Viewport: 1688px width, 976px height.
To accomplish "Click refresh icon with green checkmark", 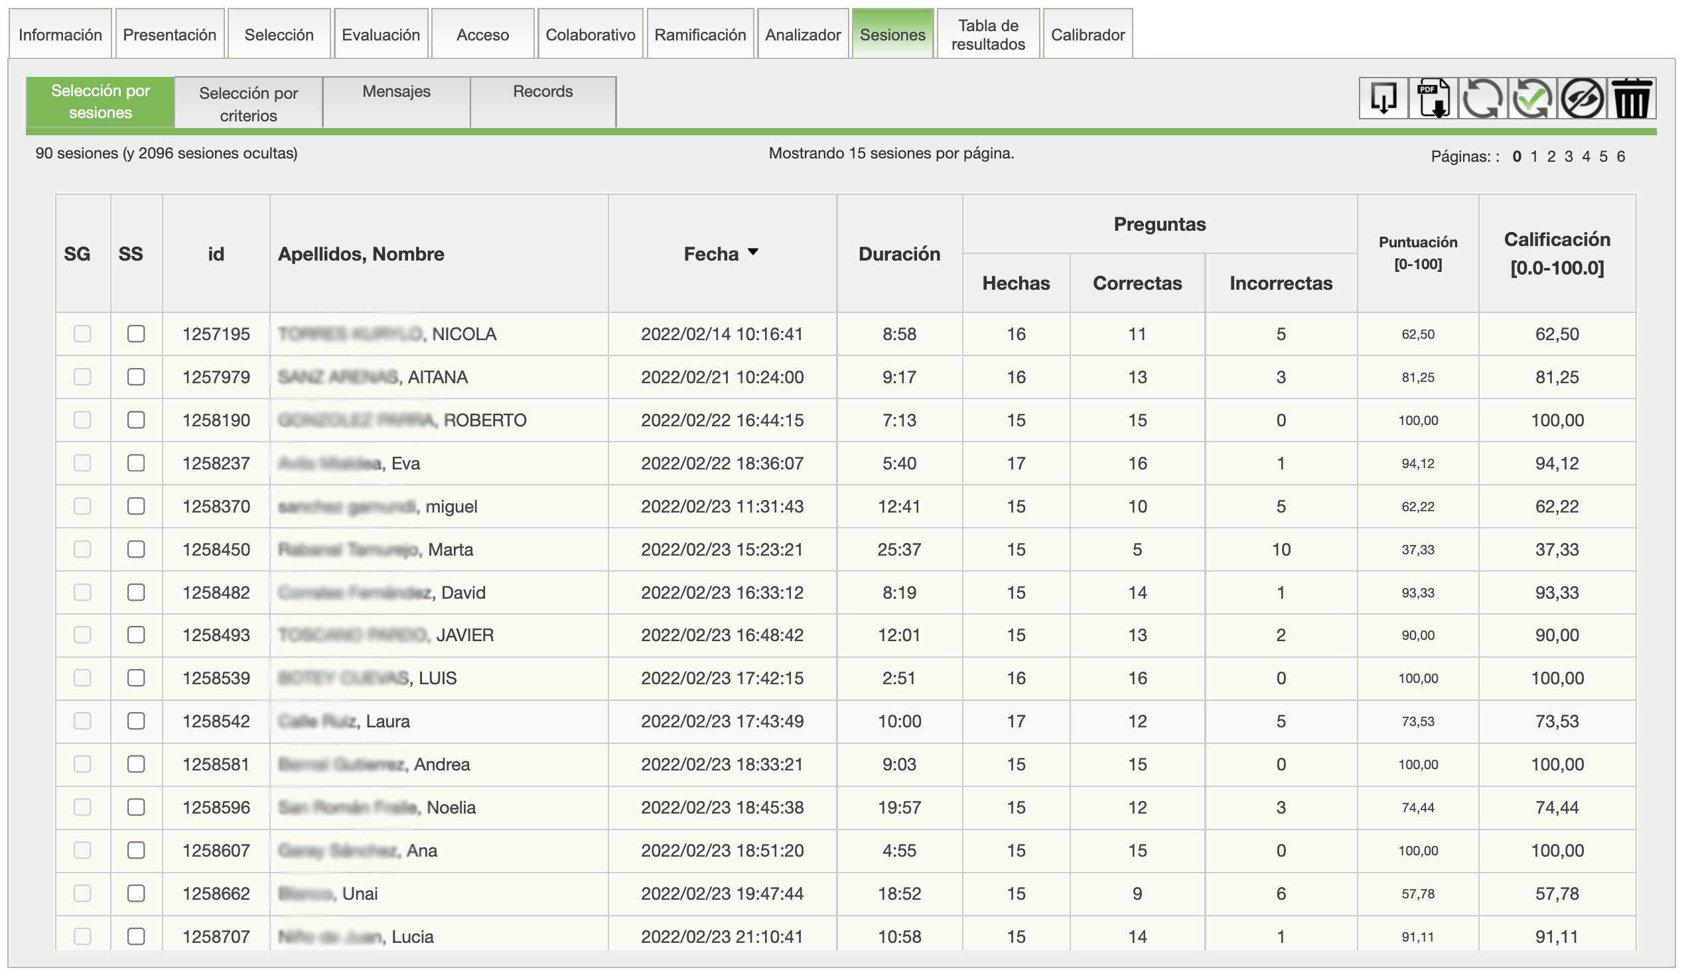I will coord(1532,98).
